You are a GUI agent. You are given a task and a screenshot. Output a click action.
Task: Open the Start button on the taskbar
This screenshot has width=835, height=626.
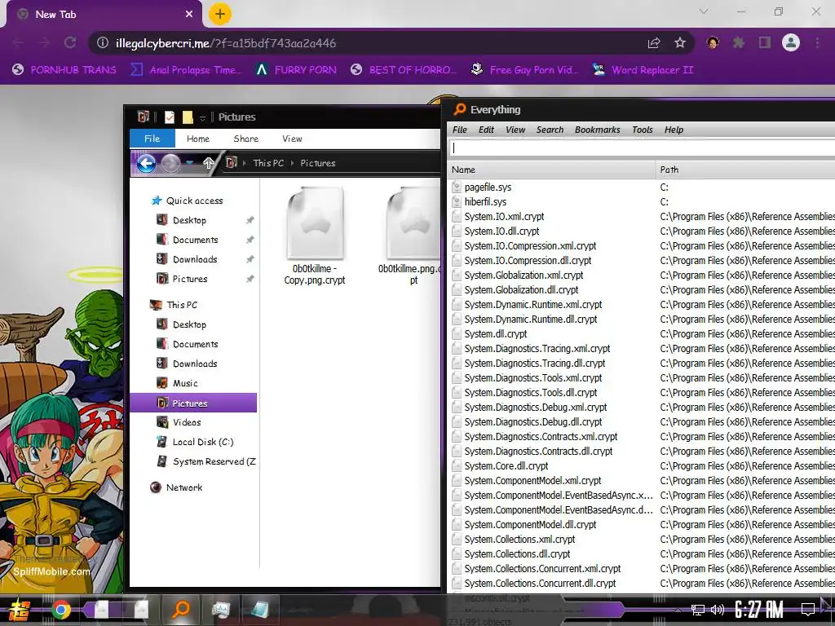[19, 610]
